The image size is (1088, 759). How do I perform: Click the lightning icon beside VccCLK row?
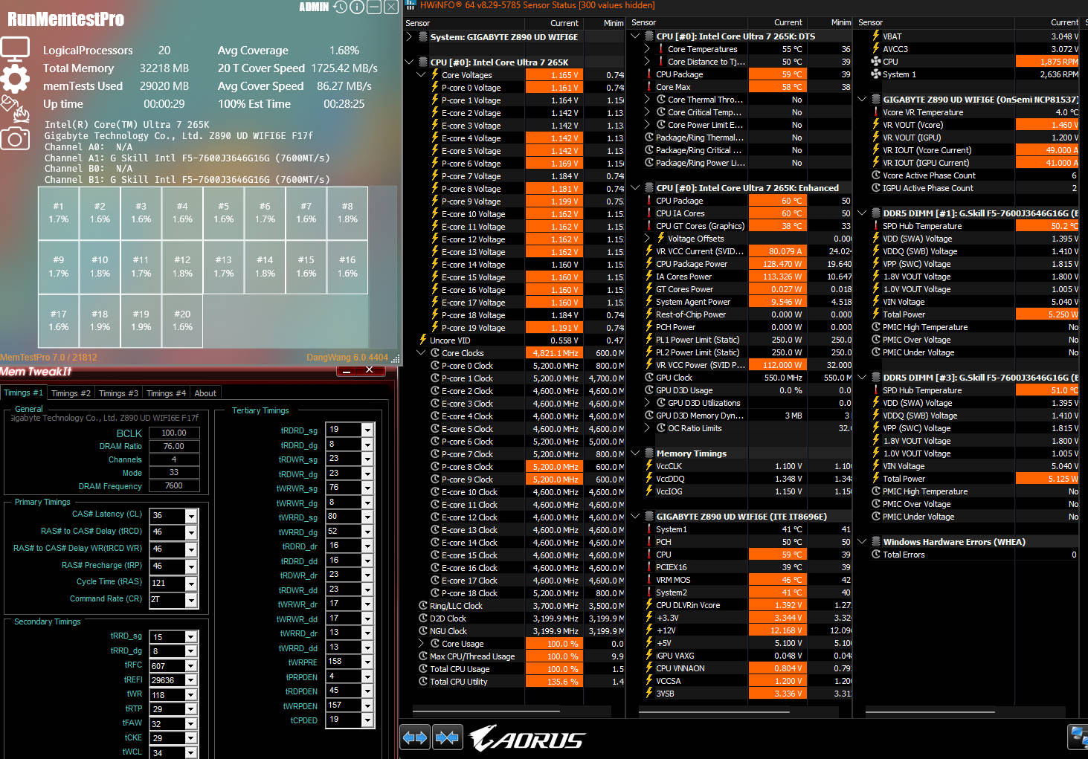pyautogui.click(x=649, y=466)
